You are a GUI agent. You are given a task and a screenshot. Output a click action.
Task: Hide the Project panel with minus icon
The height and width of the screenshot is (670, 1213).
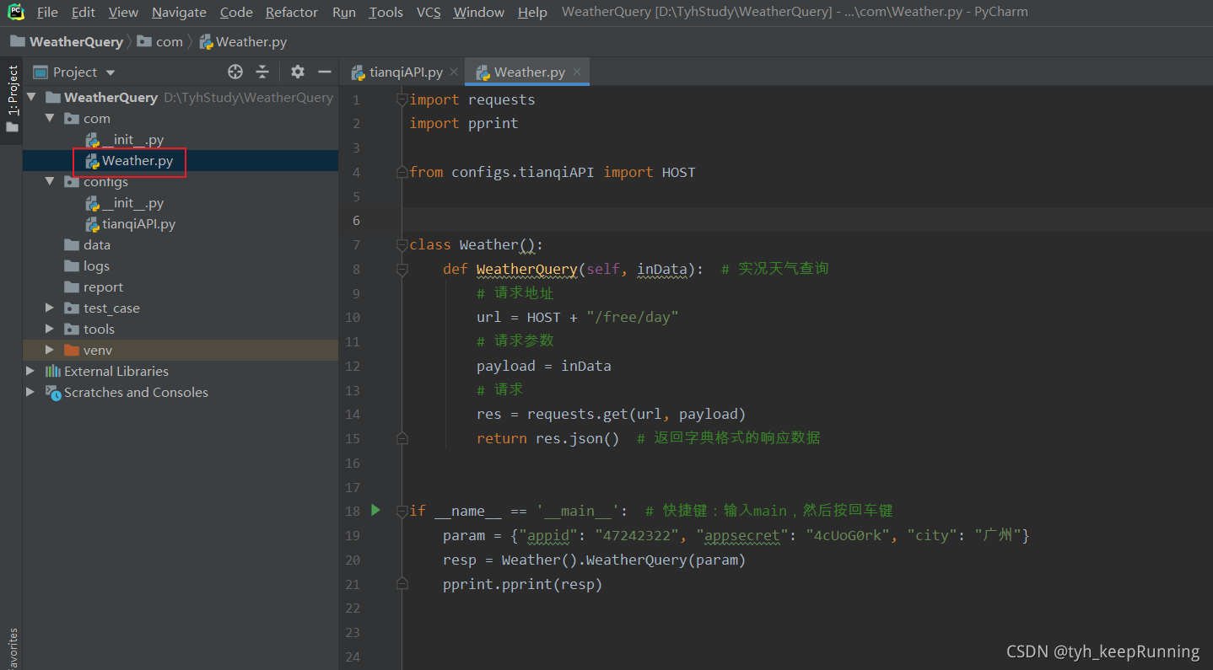click(325, 72)
